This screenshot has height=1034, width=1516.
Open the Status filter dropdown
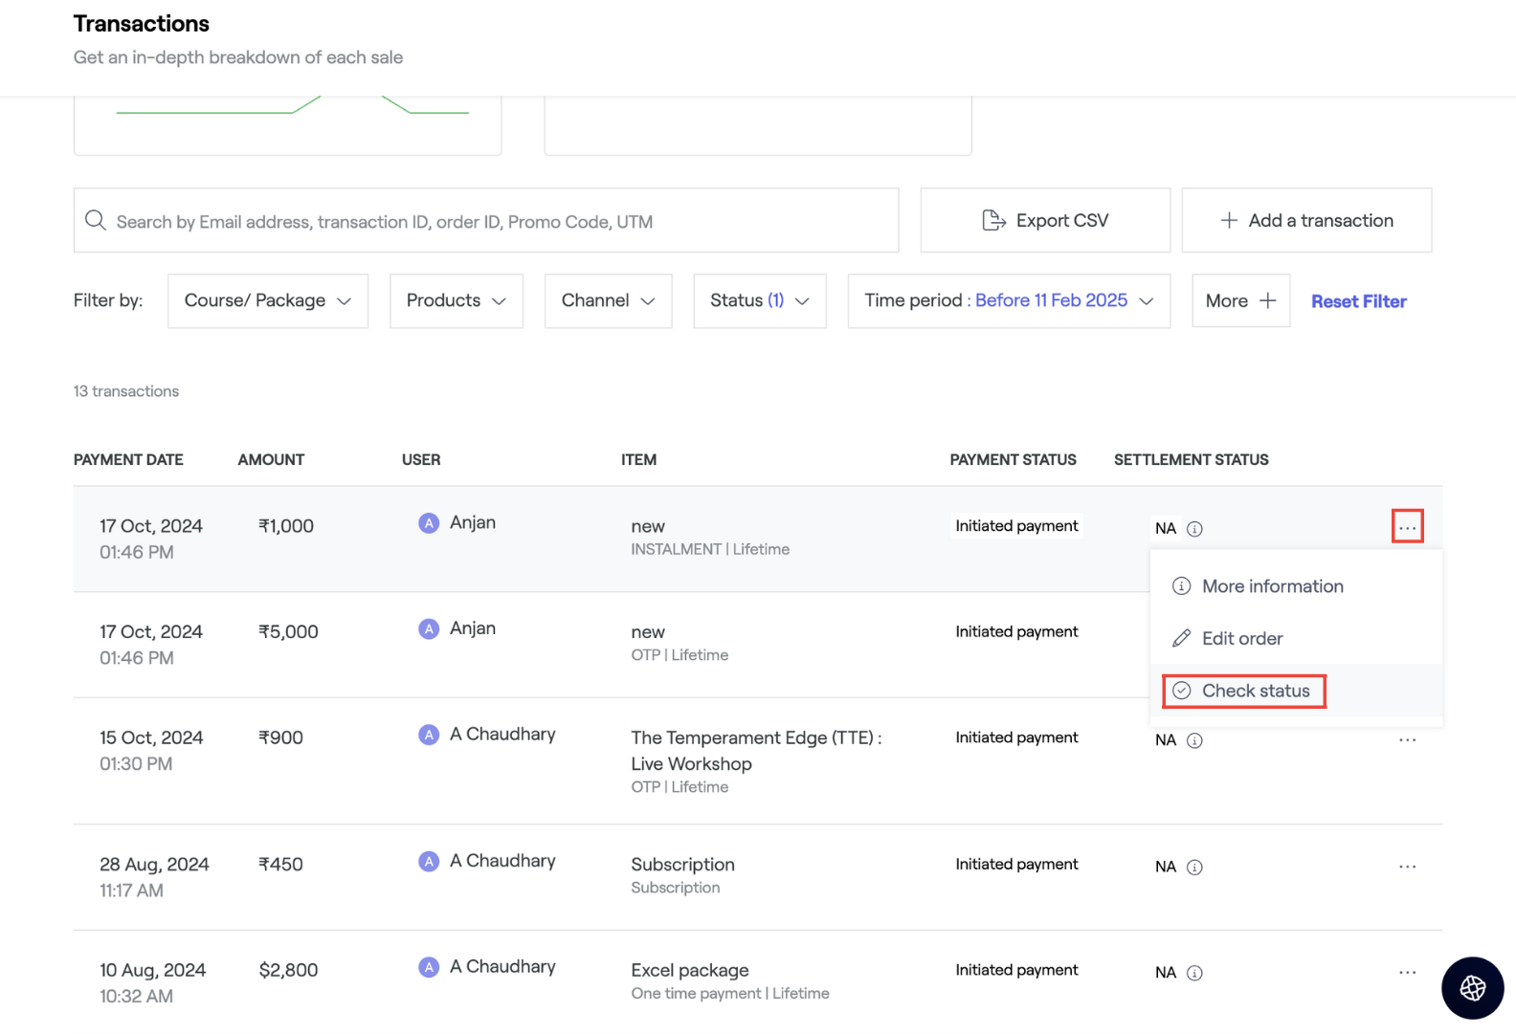pyautogui.click(x=759, y=301)
